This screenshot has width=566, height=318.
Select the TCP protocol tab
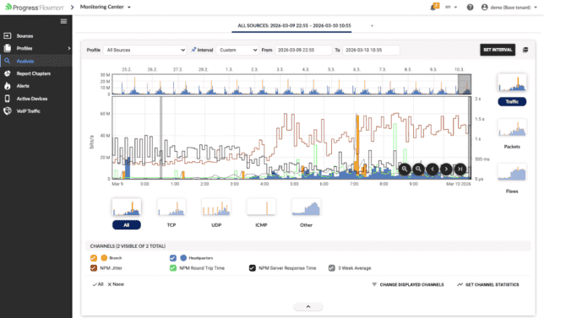tap(171, 225)
